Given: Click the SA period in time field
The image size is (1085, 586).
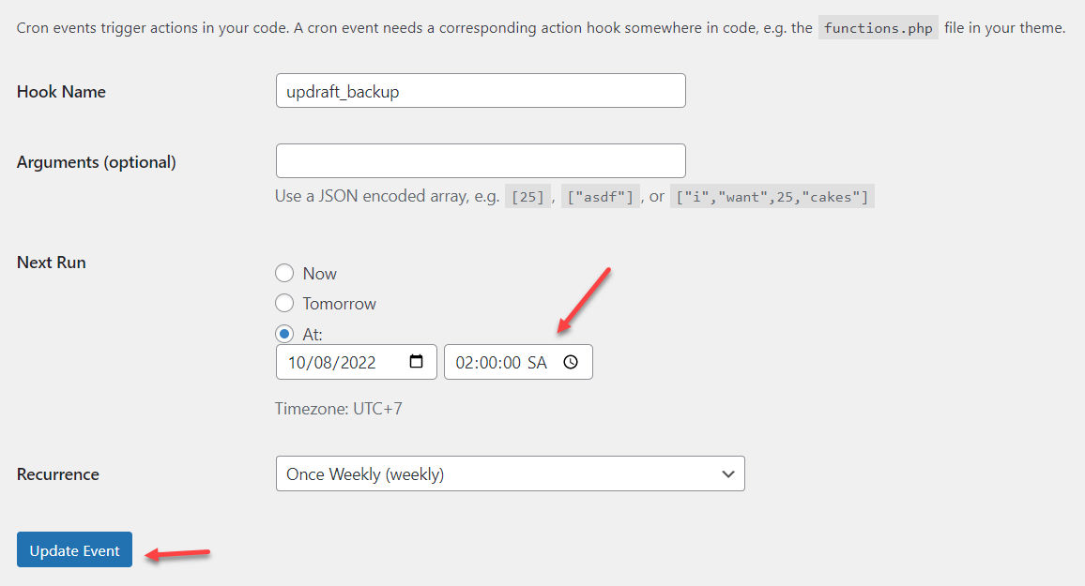Looking at the screenshot, I should (537, 363).
